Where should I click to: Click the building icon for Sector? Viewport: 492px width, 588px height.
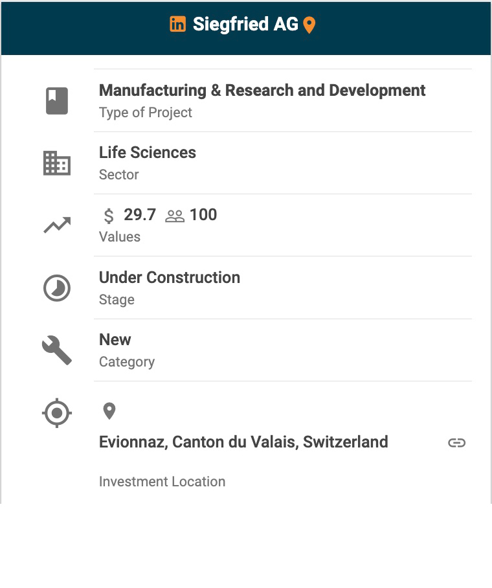(57, 163)
